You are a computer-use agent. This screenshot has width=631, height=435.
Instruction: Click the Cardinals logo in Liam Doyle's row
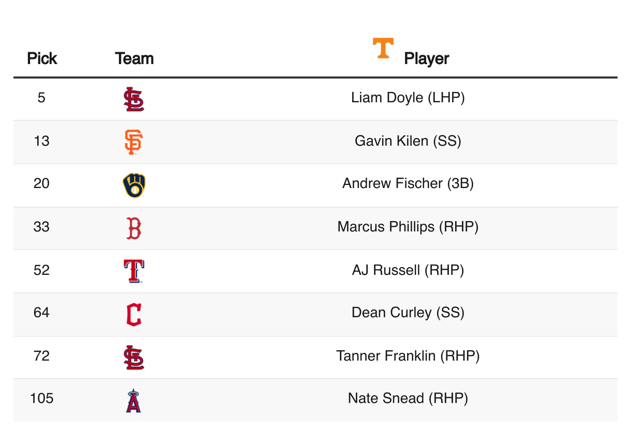pyautogui.click(x=134, y=99)
